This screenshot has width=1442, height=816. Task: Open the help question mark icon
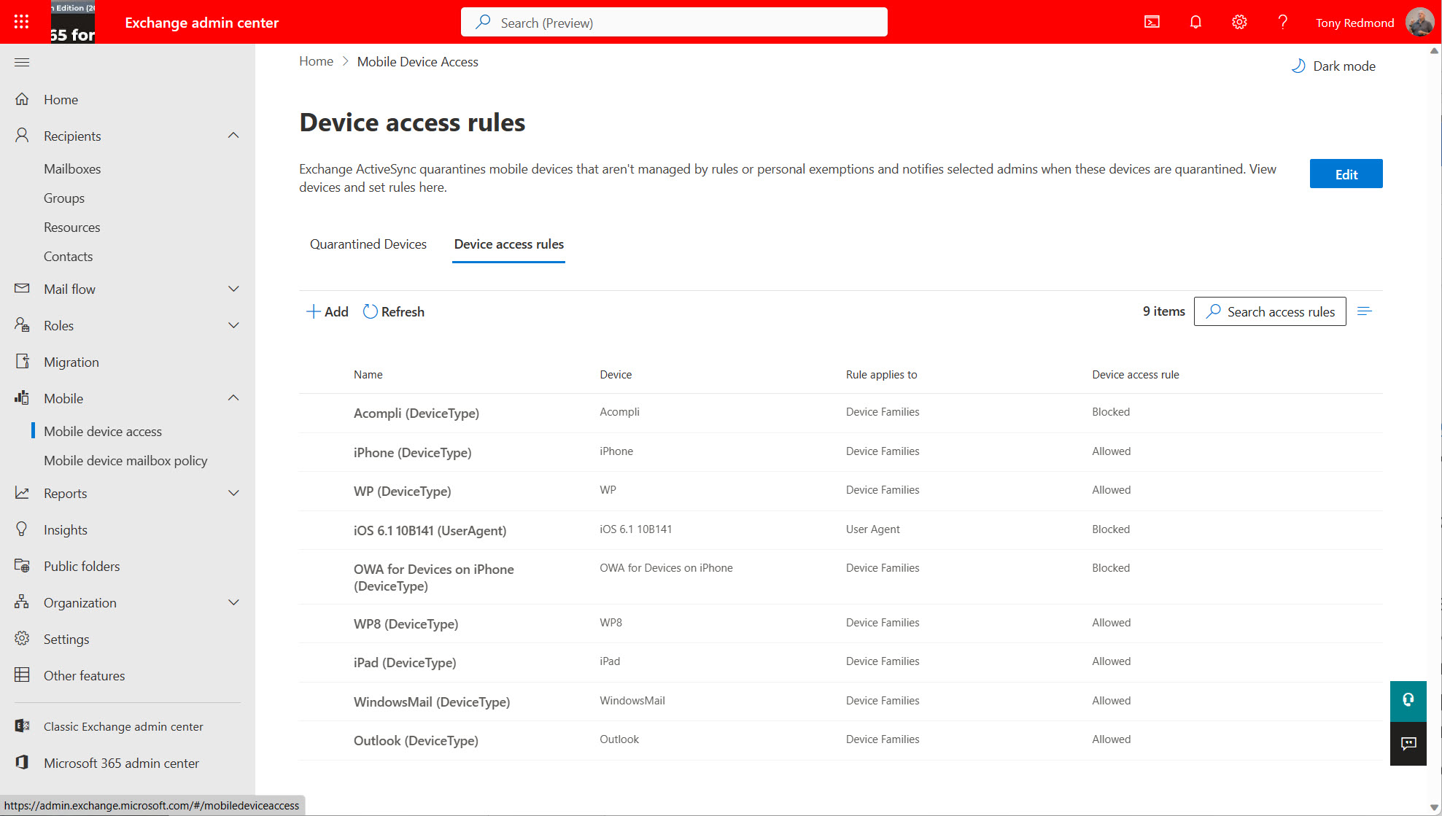tap(1282, 23)
